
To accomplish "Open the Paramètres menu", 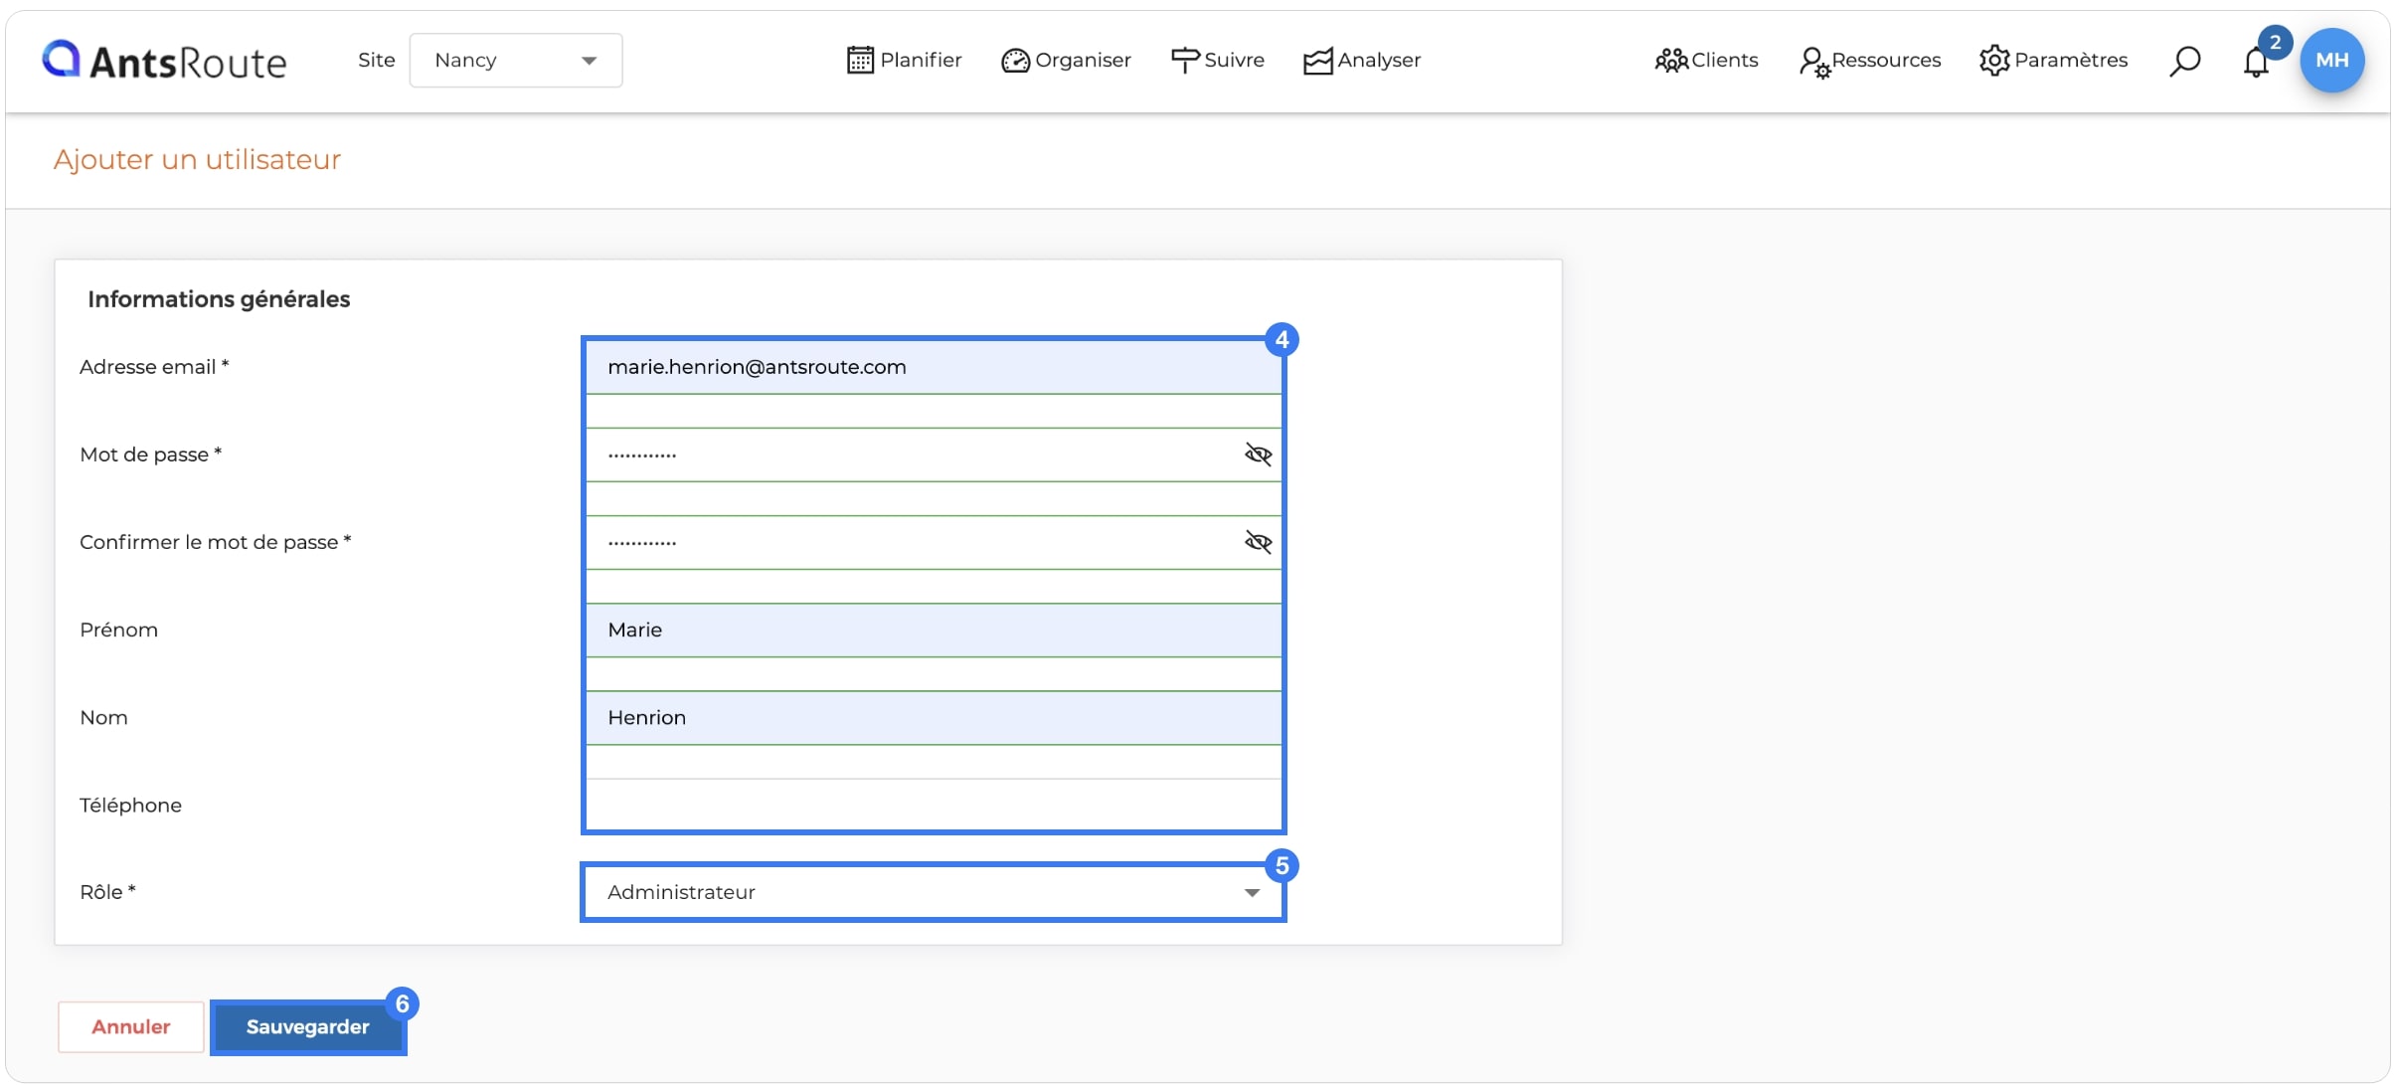I will coord(2053,61).
